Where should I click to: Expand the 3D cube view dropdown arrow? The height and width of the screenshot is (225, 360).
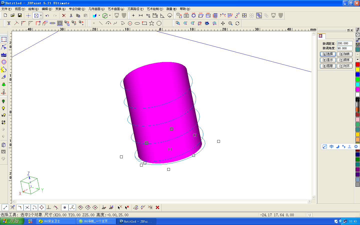(x=99, y=15)
